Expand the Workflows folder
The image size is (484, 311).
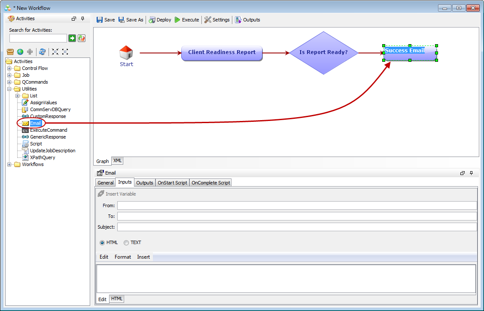9,164
